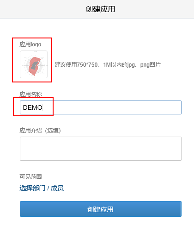
Task: Click the letter D in DEMO
Action: click(x=25, y=107)
